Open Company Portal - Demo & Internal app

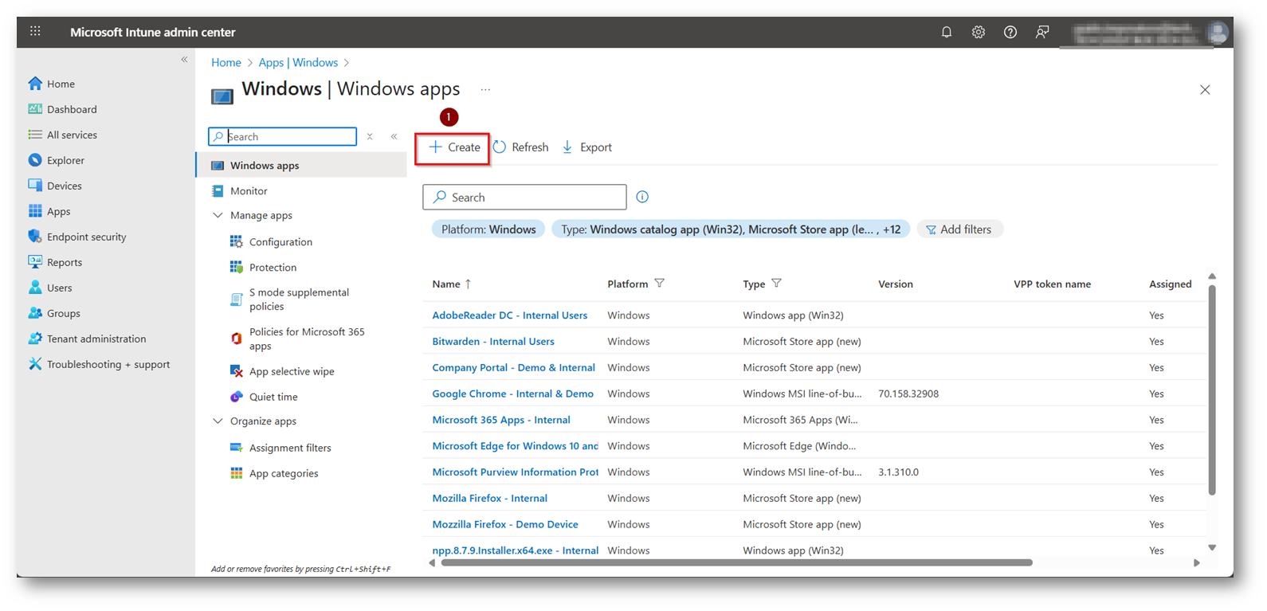513,368
